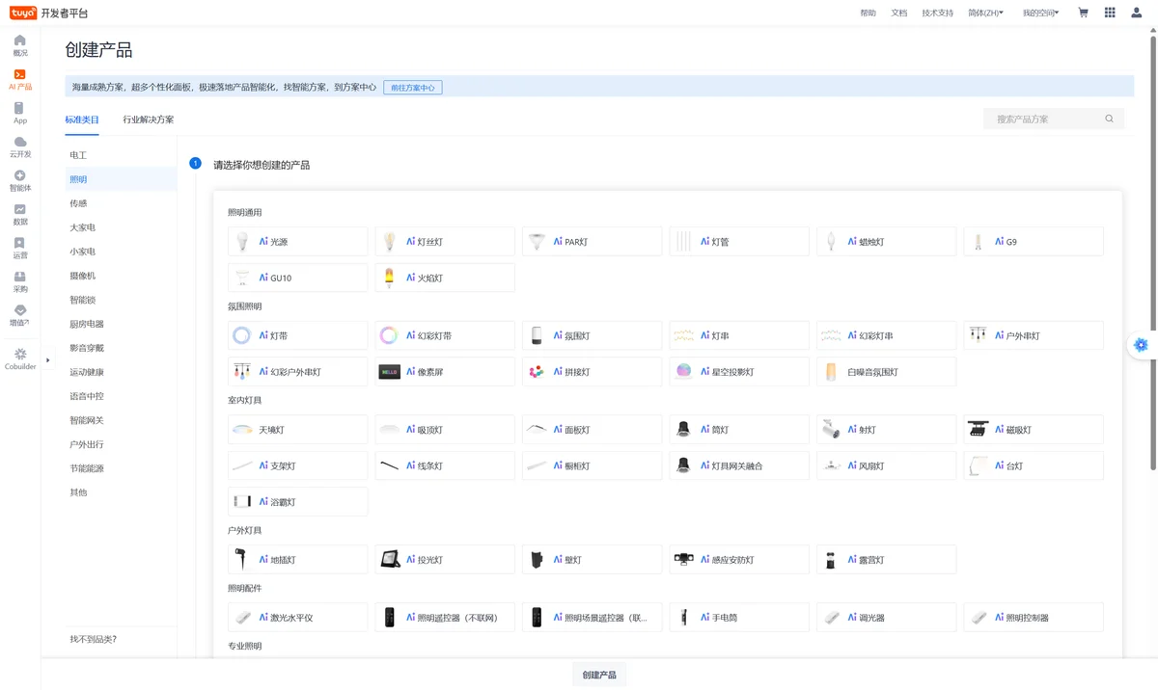The image size is (1158, 690).
Task: Choose the 幻彩灯带 product card
Action: [445, 336]
